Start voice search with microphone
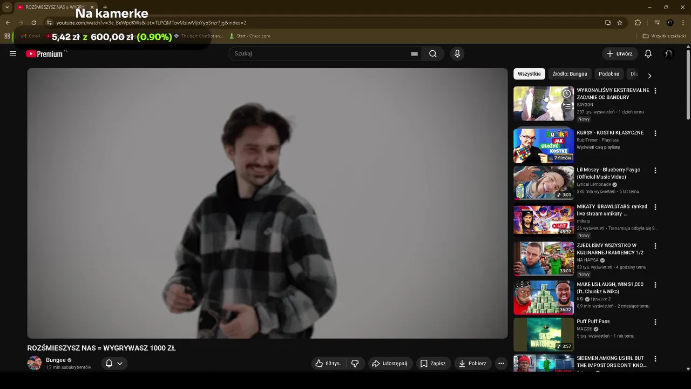Screen dimensions: 691x389 [x=457, y=53]
